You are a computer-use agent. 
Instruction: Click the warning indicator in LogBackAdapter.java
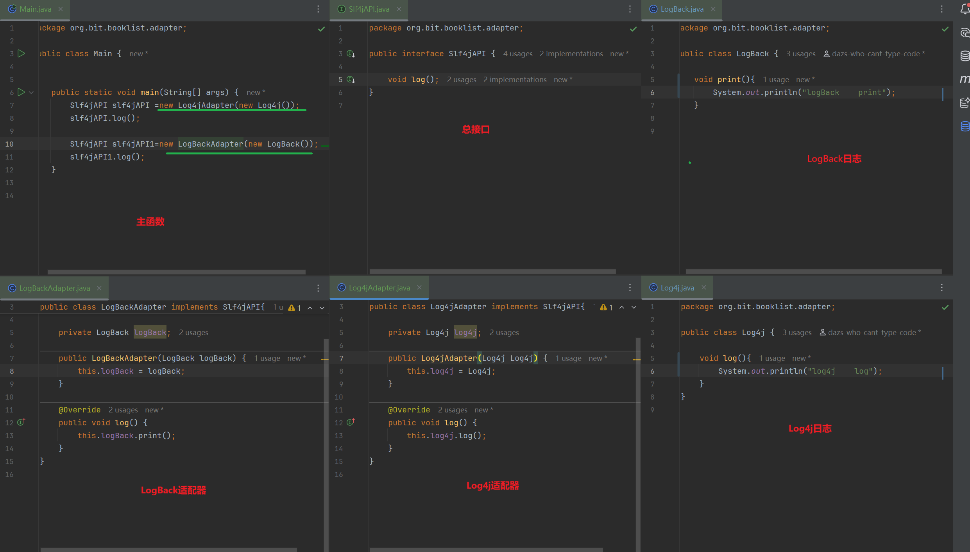[x=295, y=308]
